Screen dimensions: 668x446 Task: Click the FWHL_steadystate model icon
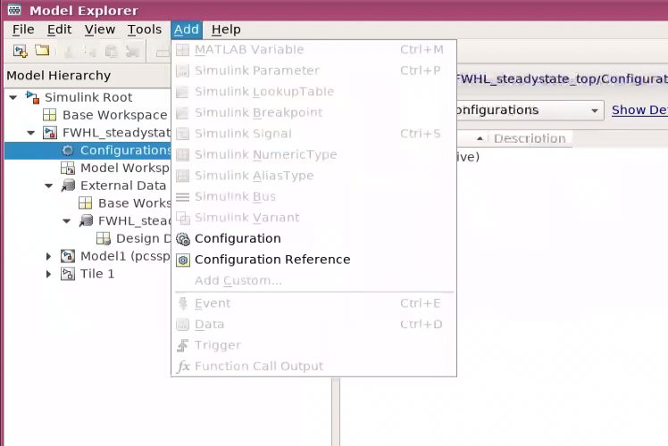coord(50,133)
